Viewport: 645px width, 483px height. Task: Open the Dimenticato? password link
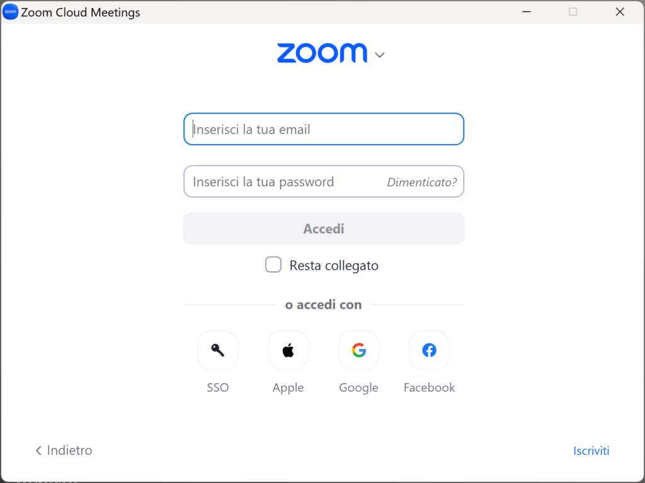[x=421, y=182]
